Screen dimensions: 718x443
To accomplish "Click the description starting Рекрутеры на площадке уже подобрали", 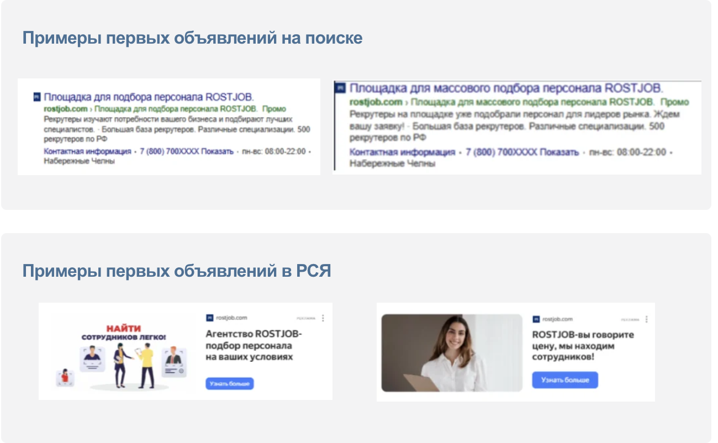I will (515, 126).
